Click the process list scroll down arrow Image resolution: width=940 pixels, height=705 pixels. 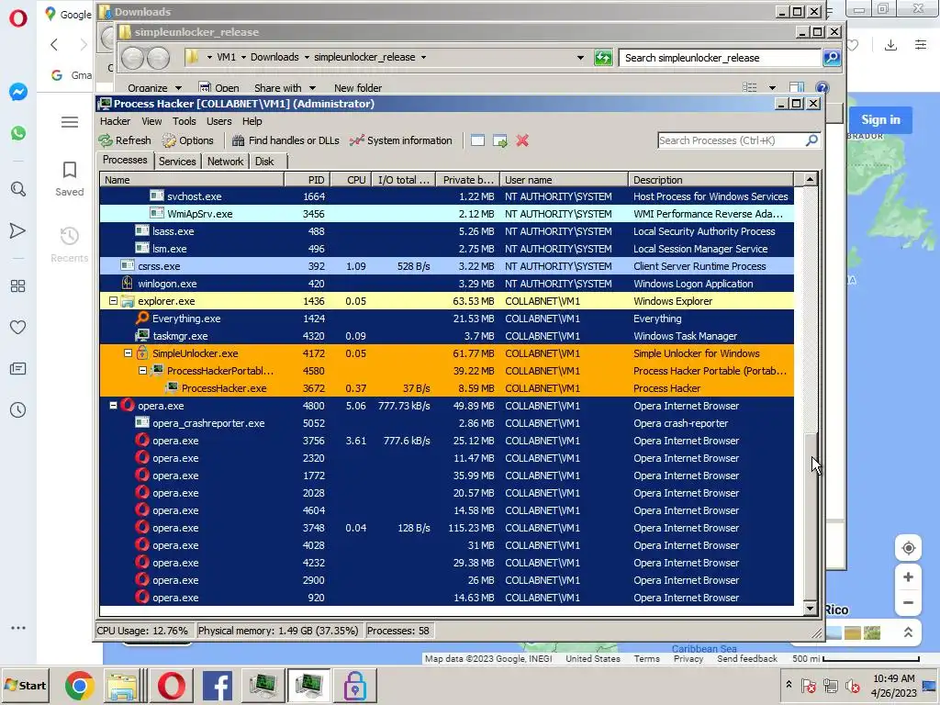point(810,609)
